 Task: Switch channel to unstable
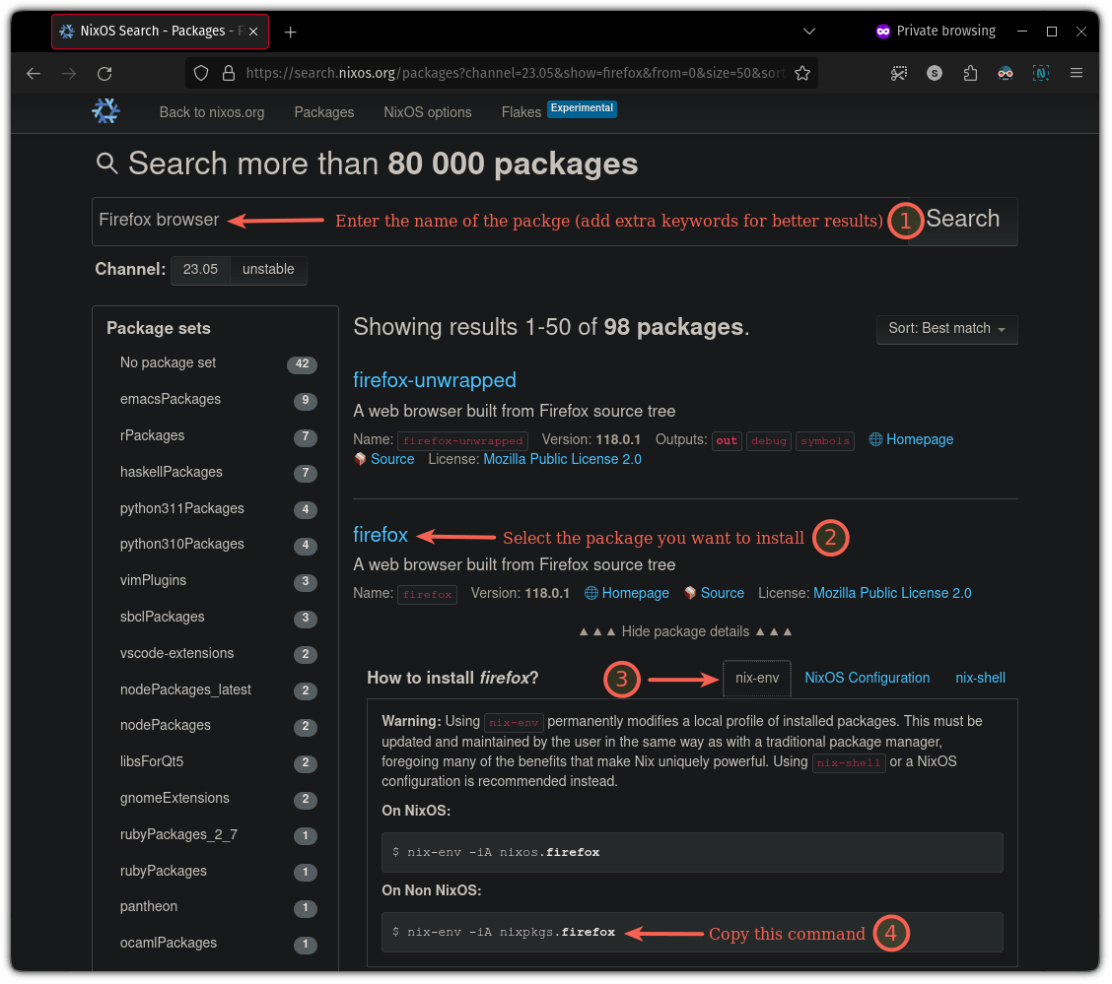tap(268, 270)
